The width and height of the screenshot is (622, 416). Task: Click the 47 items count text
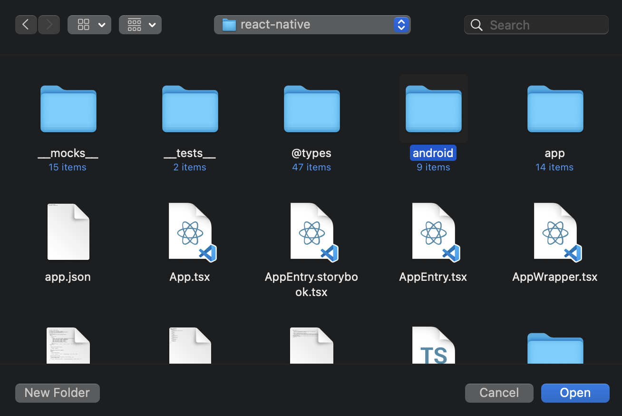pyautogui.click(x=311, y=167)
